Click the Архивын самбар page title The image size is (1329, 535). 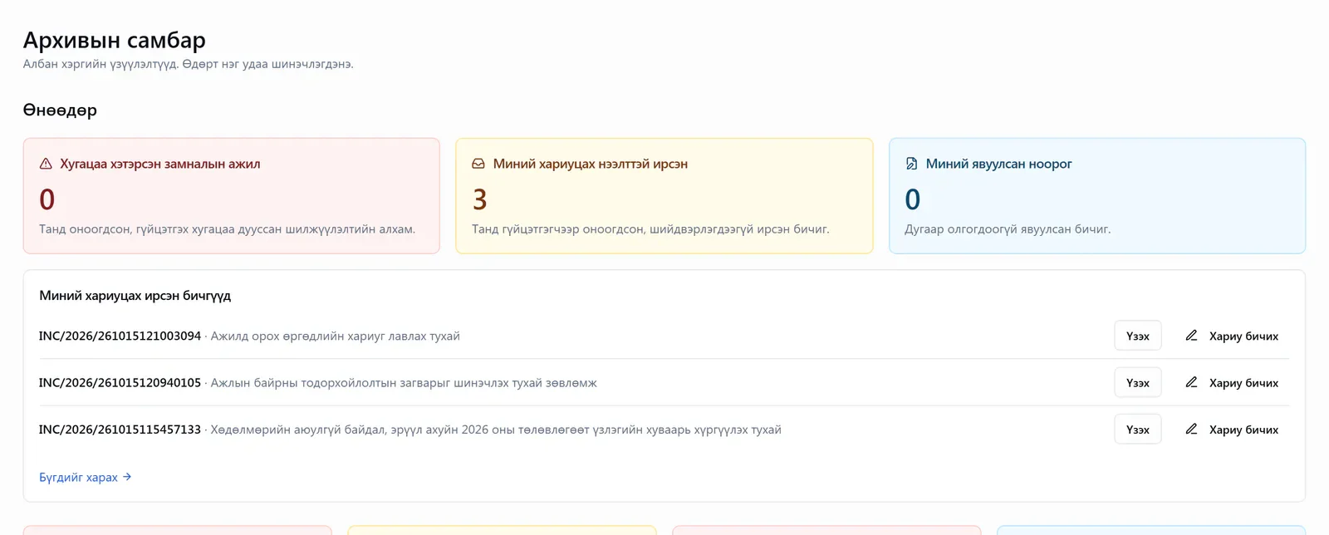tap(115, 40)
